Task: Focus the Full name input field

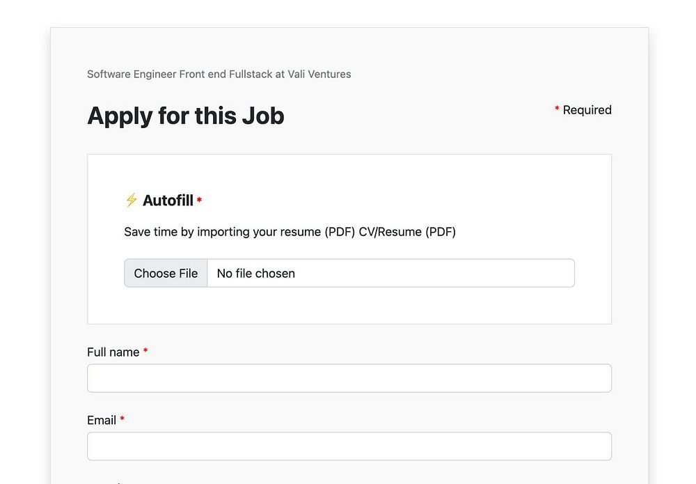Action: pos(349,378)
